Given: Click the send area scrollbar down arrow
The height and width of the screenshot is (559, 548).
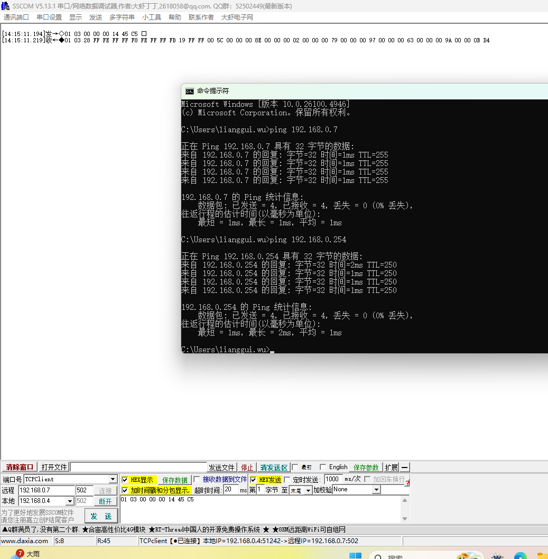Looking at the screenshot, I should click(405, 519).
